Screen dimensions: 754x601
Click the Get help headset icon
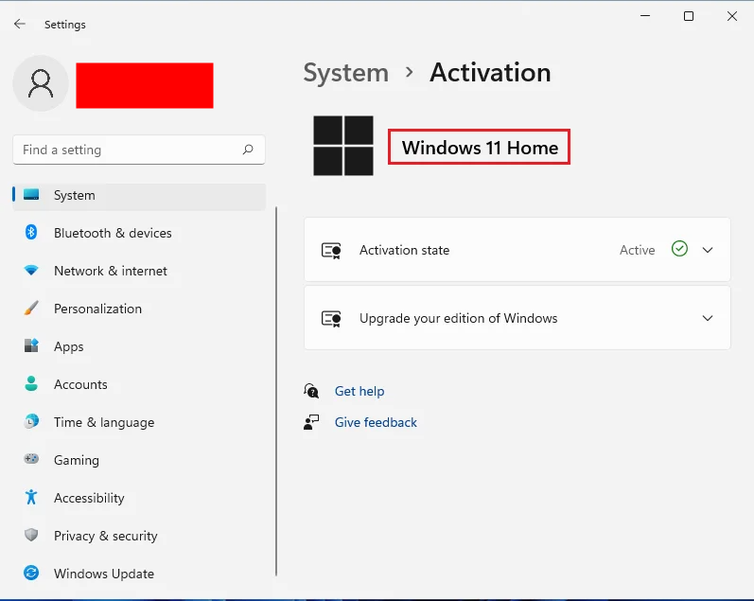(x=311, y=391)
